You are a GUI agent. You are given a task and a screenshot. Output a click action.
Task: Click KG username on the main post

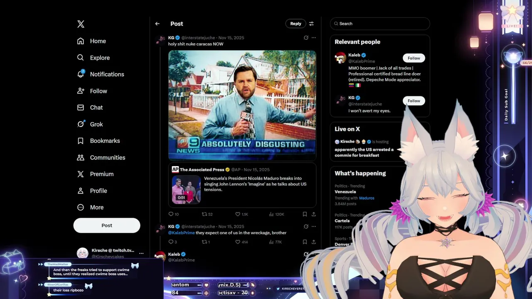(x=171, y=38)
